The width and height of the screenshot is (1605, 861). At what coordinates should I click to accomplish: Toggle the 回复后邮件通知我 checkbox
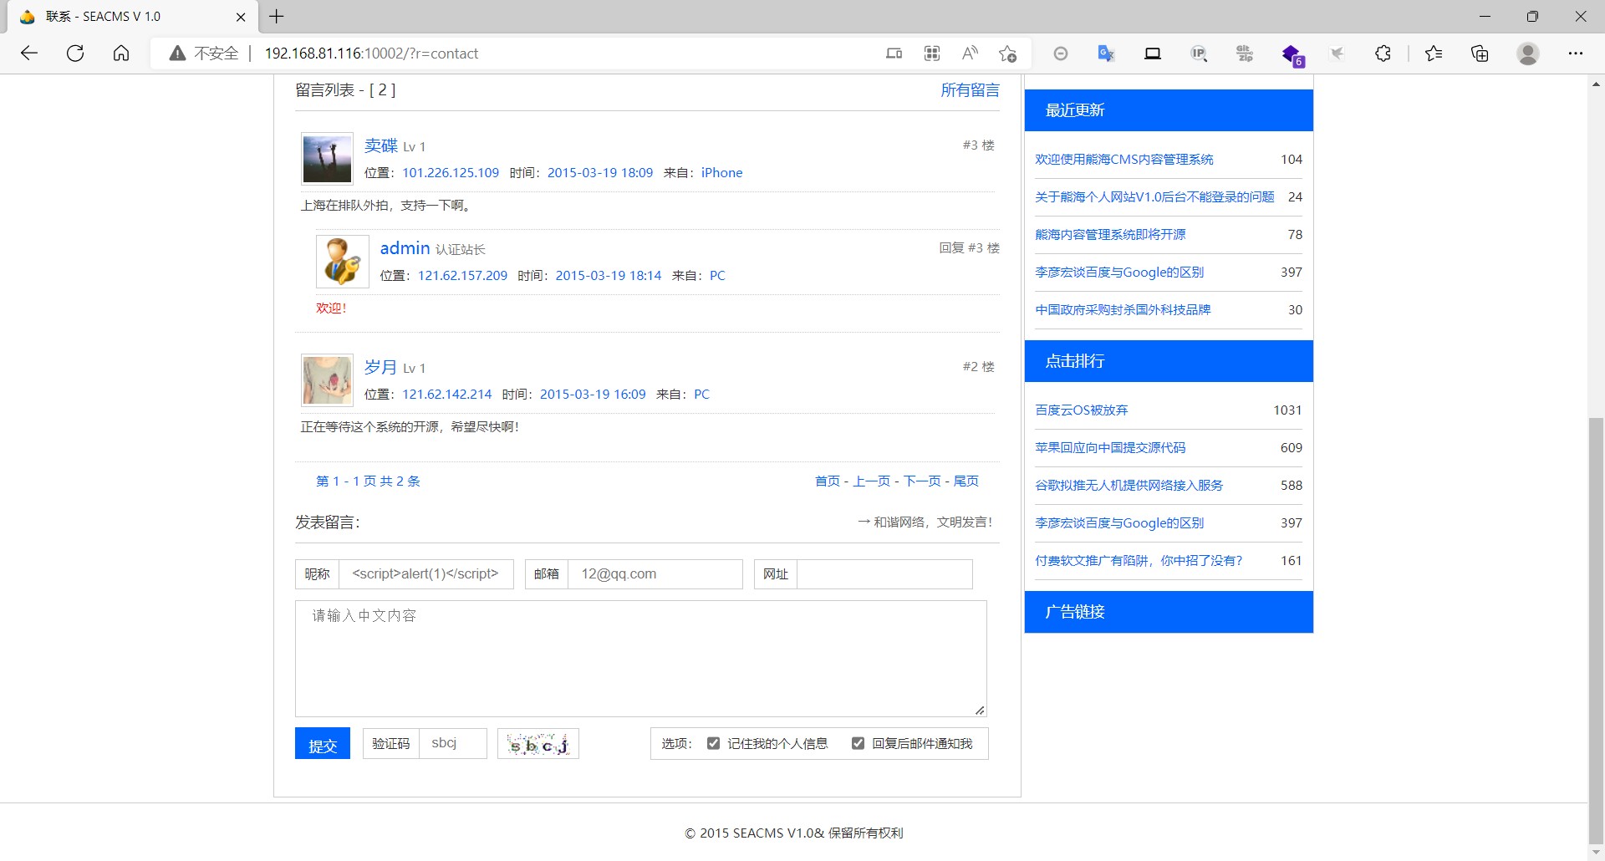(x=858, y=743)
